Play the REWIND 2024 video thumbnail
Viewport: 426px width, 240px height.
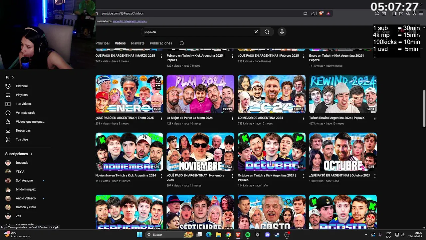(343, 94)
